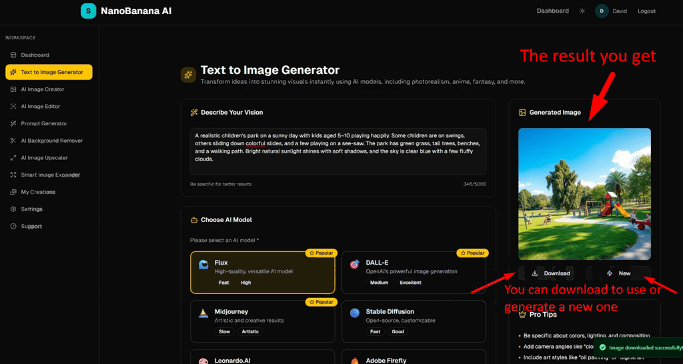Click the Generated Image picture icon
Viewport: 683px width, 364px height.
522,113
